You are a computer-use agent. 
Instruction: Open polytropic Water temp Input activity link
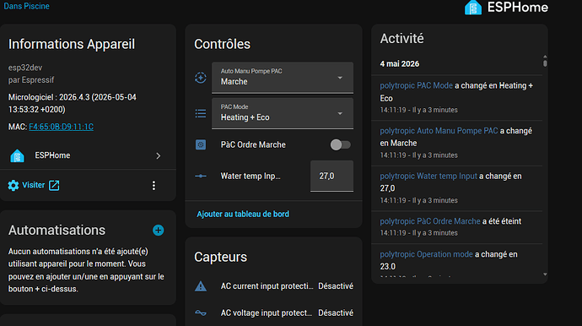pyautogui.click(x=428, y=177)
